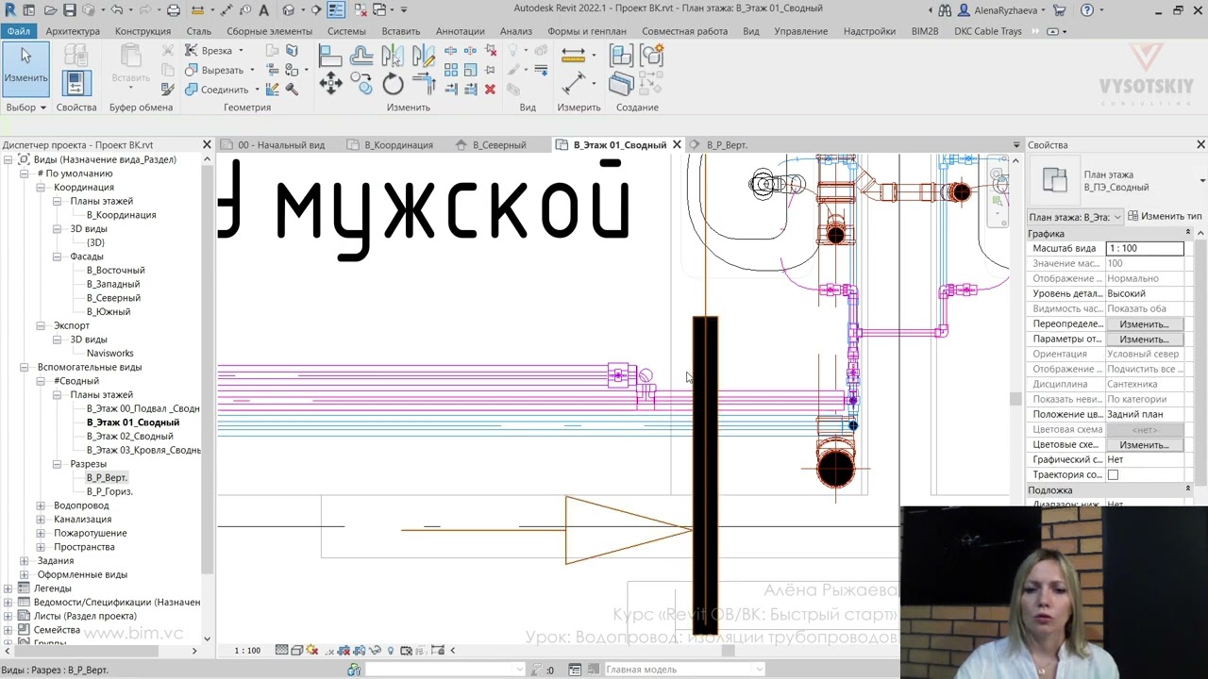1208x679 pixels.
Task: Toggle reveal hidden elements lightbulb icon
Action: coord(391,651)
